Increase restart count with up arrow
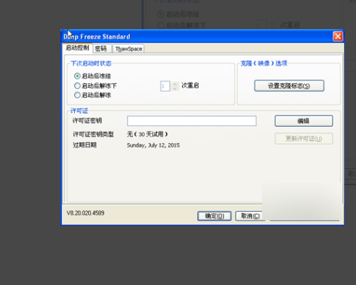 (175, 83)
